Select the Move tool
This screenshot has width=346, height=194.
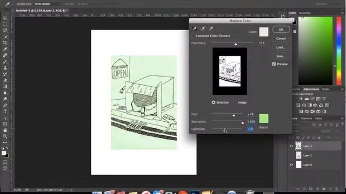tap(5, 18)
